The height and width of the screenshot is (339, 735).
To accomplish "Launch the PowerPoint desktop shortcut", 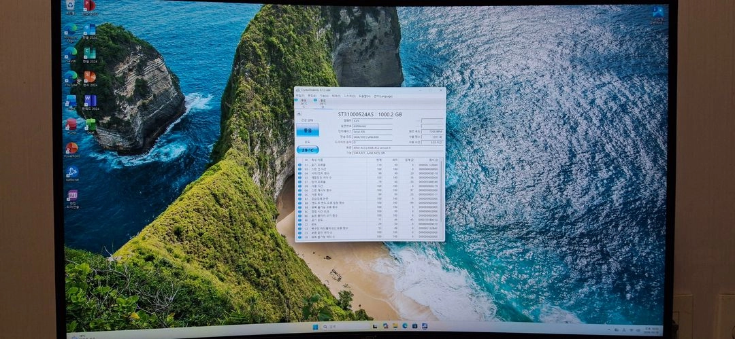I will click(71, 150).
